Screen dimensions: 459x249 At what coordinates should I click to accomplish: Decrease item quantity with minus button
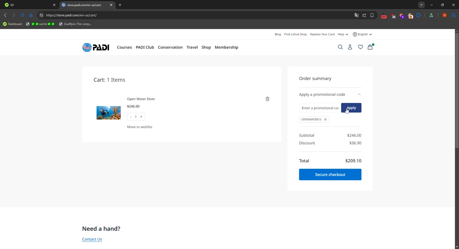click(x=131, y=117)
